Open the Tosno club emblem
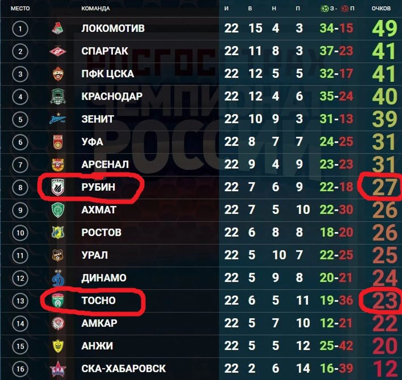402x380 pixels. 58,300
